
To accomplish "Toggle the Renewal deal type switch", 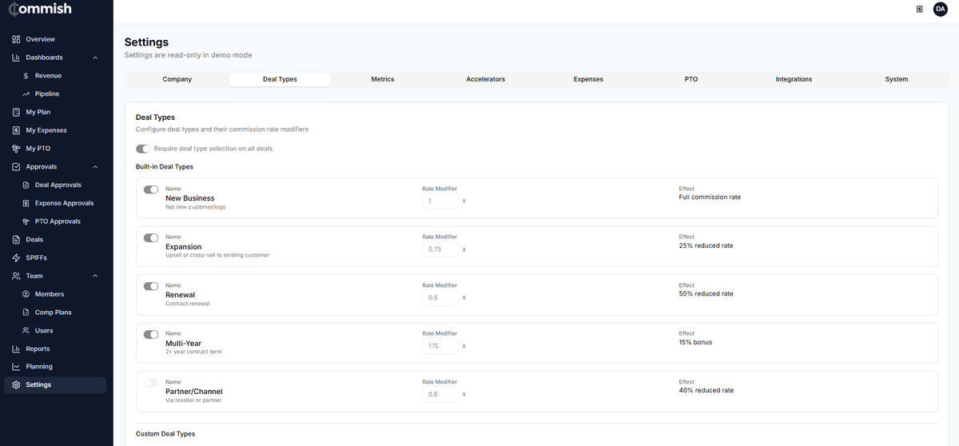I will 151,286.
